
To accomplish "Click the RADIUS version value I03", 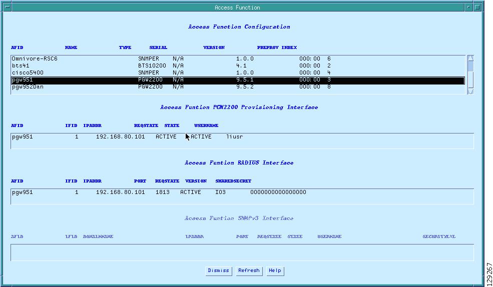I will point(220,192).
